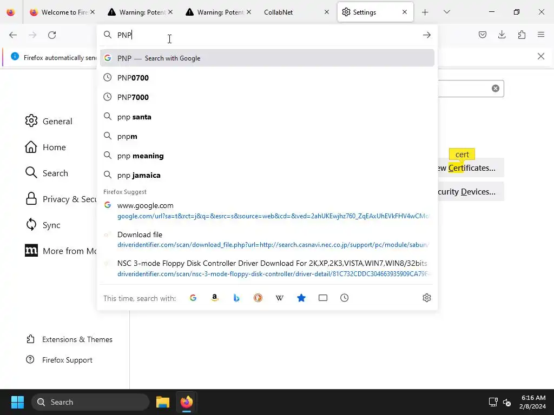Open www.google.com Firefox Suggest result
554x415 pixels.
267,211
